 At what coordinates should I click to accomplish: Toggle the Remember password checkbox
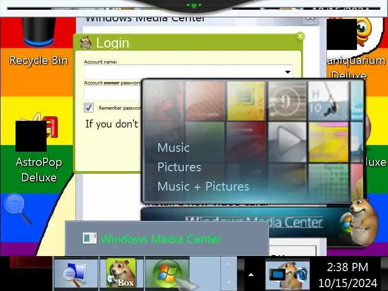(x=89, y=108)
